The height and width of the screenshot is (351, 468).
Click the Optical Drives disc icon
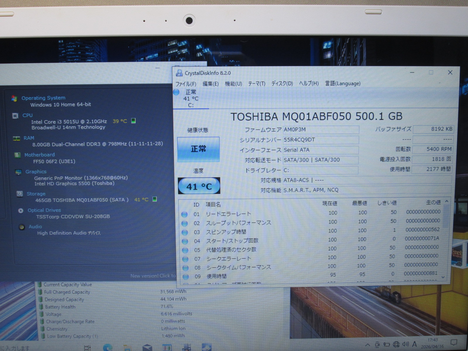click(21, 211)
